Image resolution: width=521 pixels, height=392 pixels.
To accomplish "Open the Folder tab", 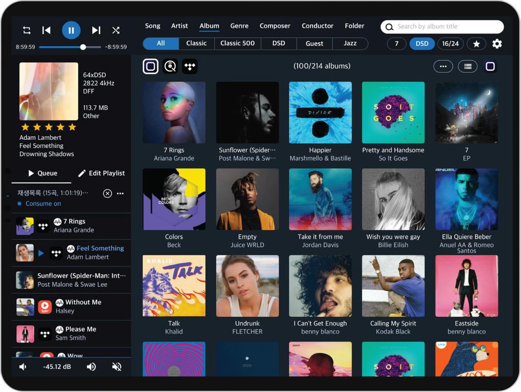I will tap(354, 26).
